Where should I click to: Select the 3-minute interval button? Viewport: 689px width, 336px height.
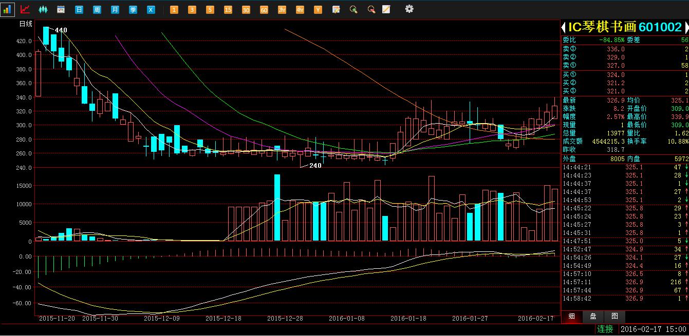pos(192,10)
